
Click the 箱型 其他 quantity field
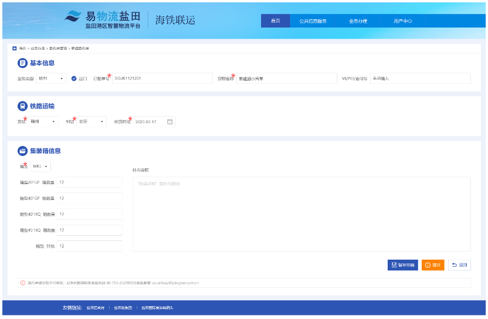[x=89, y=246]
